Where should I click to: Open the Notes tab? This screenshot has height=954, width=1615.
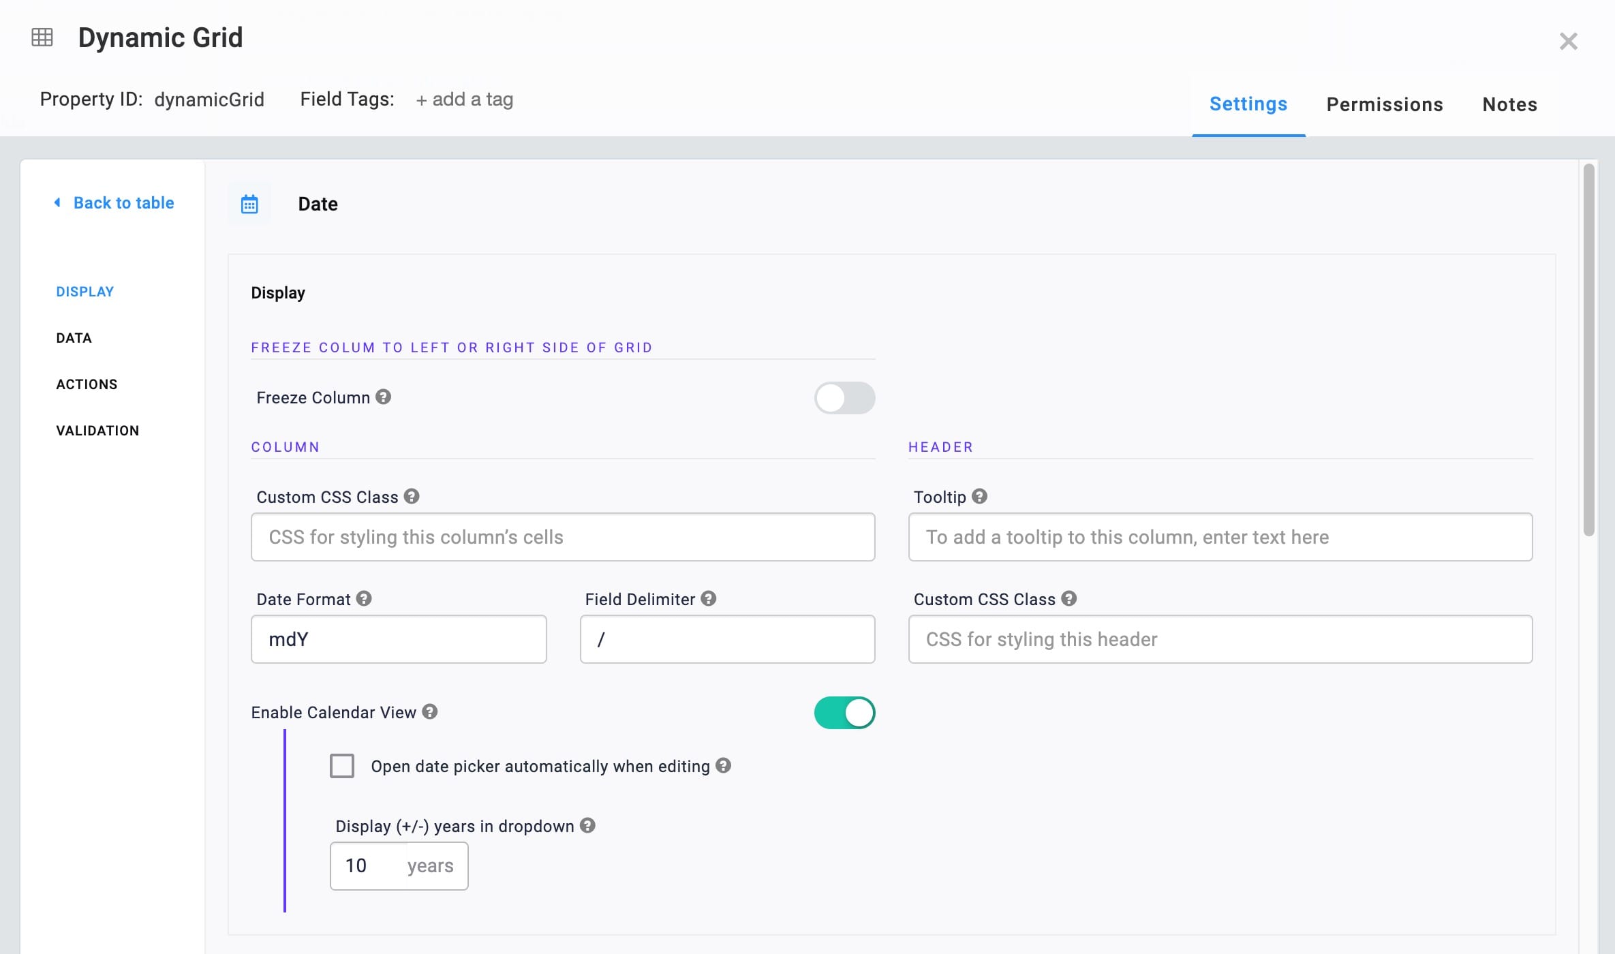(x=1510, y=104)
